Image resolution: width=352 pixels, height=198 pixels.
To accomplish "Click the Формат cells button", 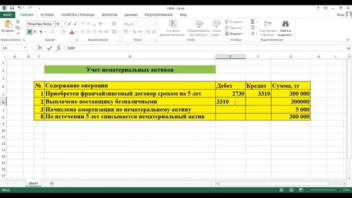I will pos(235,34).
